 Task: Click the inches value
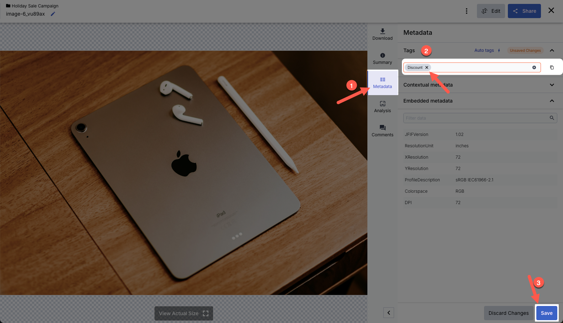click(x=462, y=146)
